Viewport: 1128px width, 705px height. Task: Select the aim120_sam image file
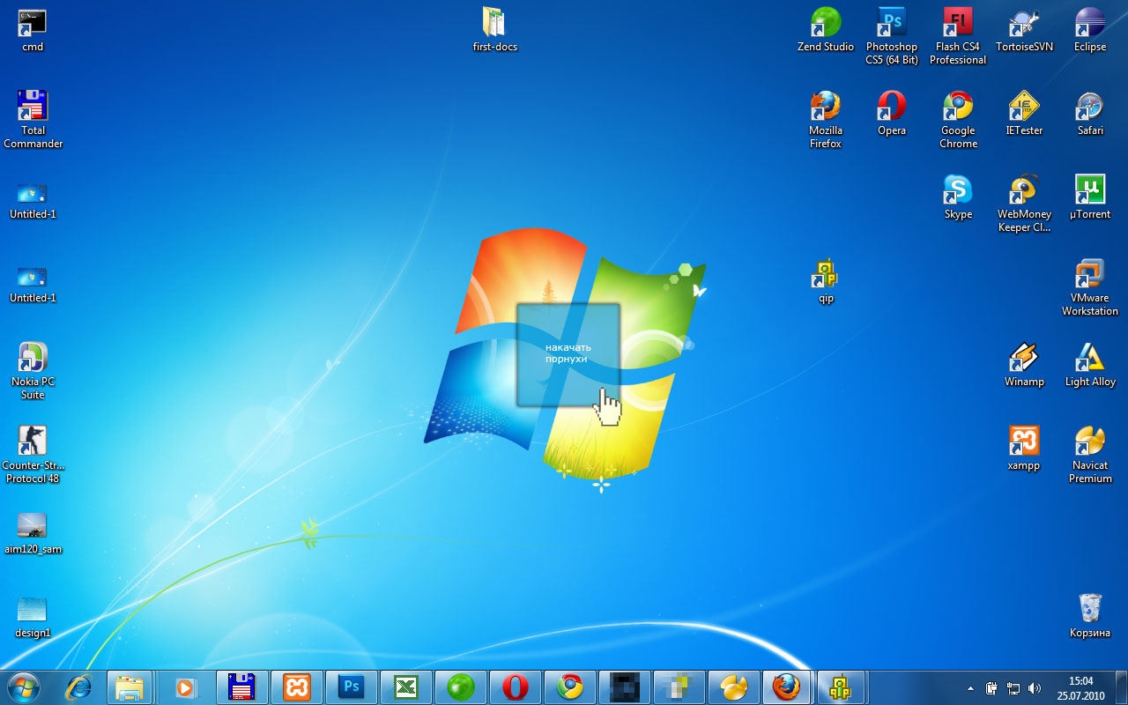(33, 532)
